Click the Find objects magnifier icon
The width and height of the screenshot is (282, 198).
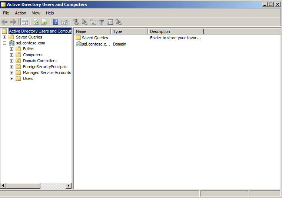click(x=110, y=22)
